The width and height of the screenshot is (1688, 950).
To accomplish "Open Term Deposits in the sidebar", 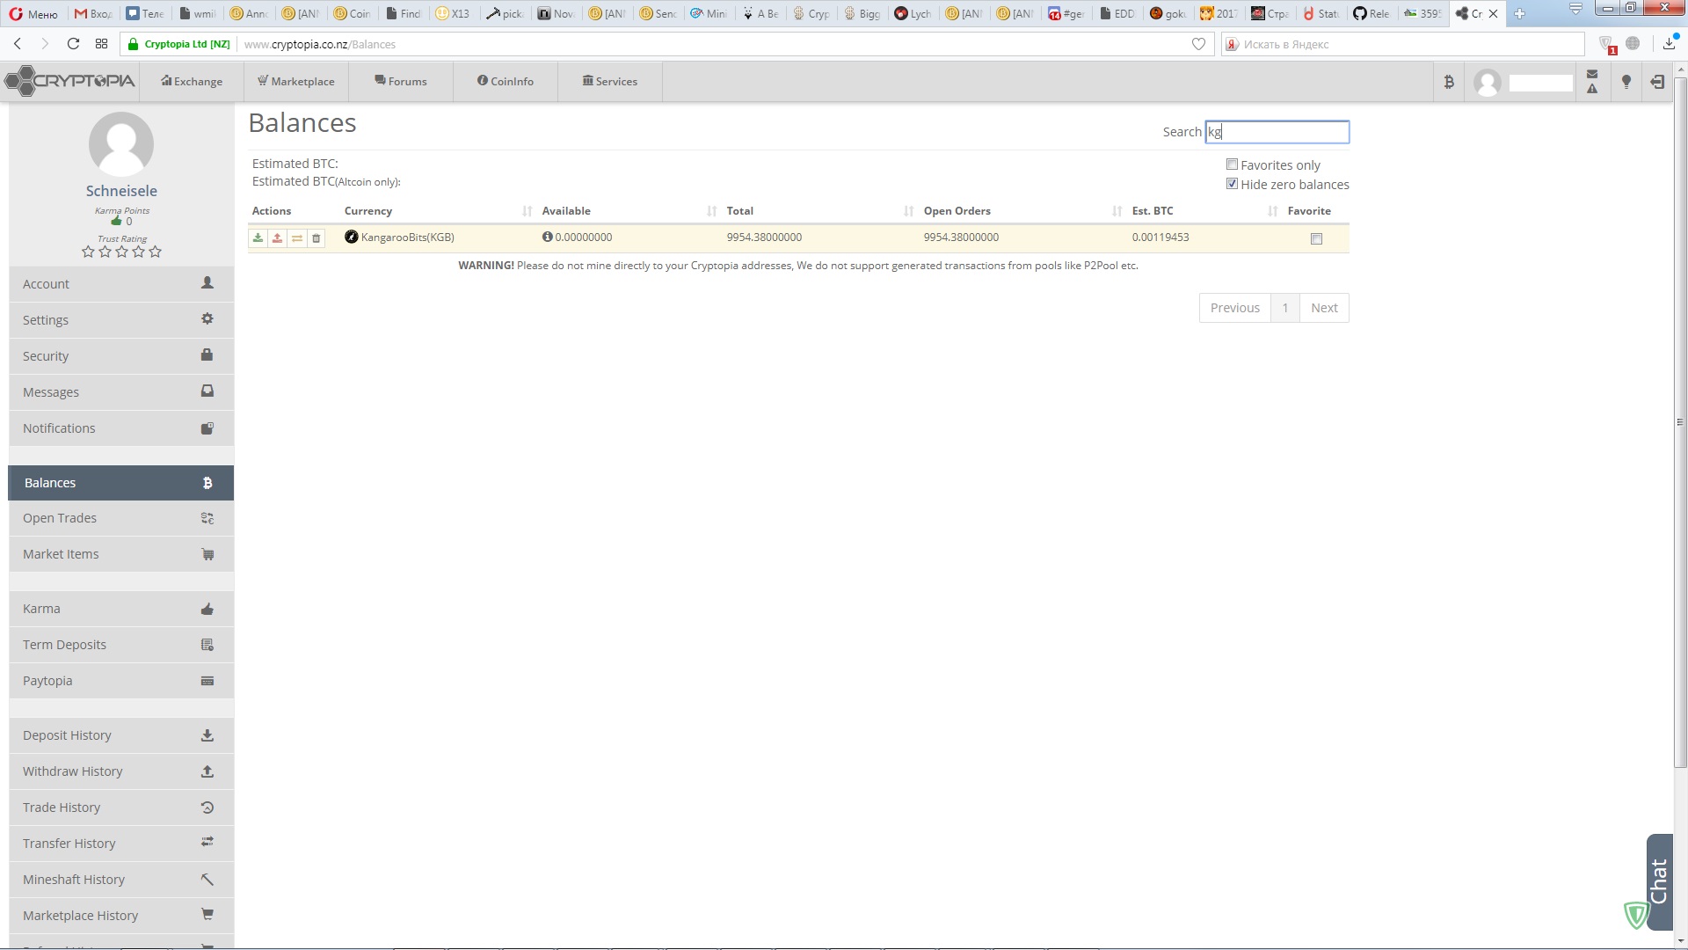I will pos(121,645).
